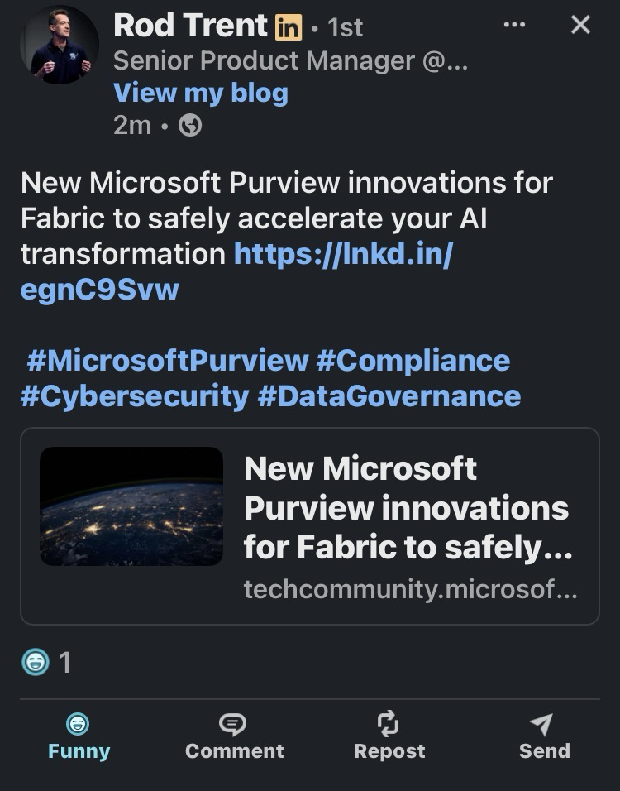Screen dimensions: 620x791
Task: Click Rod Trent's name in the post header
Action: (x=190, y=26)
